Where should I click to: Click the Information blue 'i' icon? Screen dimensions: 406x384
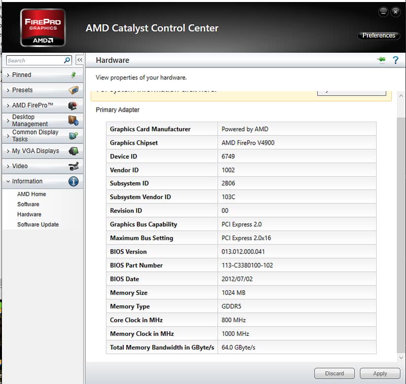point(74,182)
